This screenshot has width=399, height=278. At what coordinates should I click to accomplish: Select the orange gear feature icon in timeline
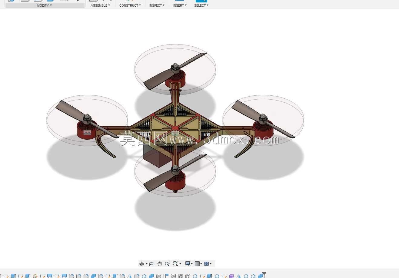35,276
